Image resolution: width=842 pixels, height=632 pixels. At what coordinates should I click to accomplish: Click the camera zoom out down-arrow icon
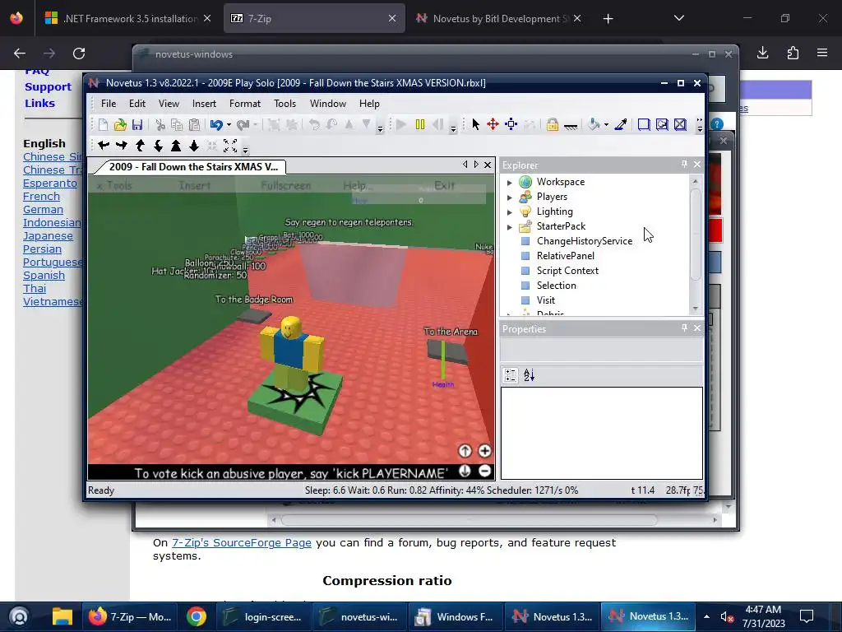194,145
